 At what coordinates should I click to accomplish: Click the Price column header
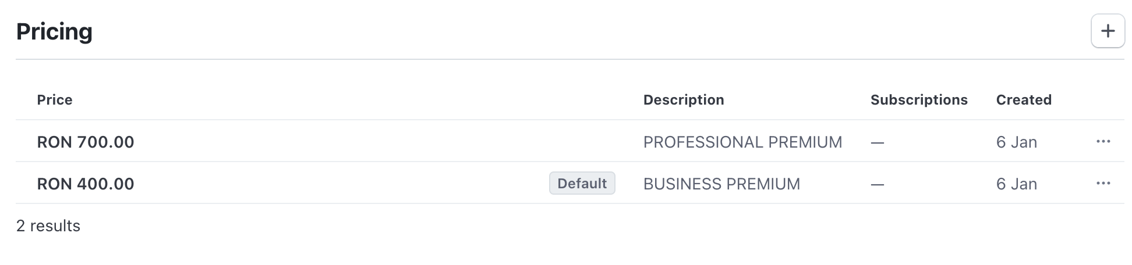55,100
